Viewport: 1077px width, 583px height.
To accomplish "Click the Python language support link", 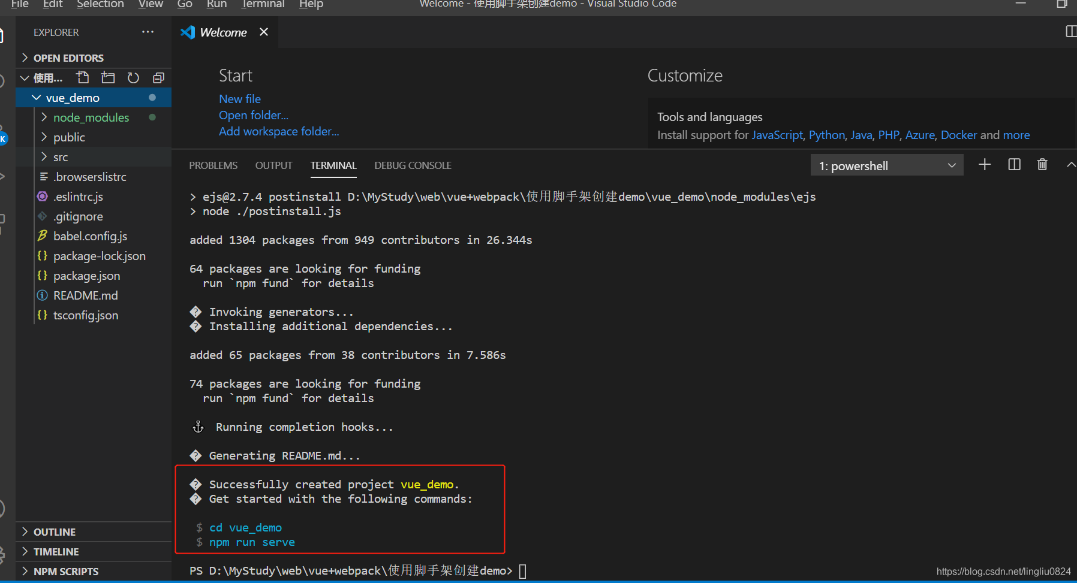I will [x=827, y=135].
